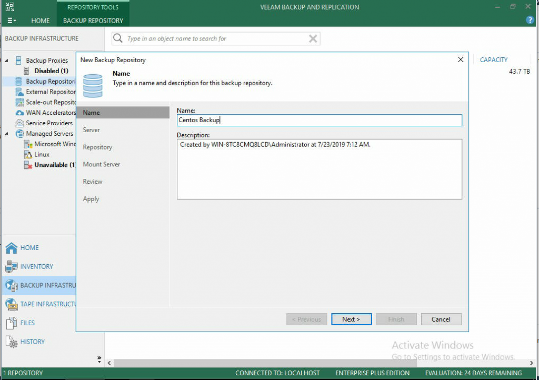Select the Backup Proxies tree item
Viewport: 539px width, 380px height.
click(47, 61)
